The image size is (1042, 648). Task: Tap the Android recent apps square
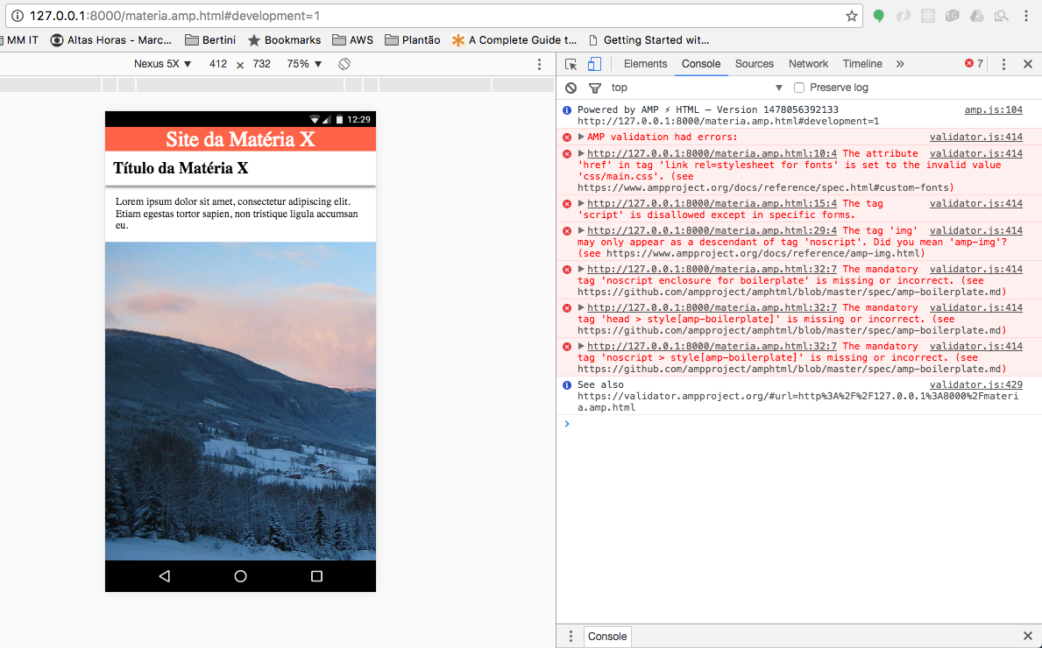tap(317, 576)
